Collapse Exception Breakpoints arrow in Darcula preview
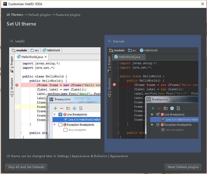This screenshot has height=174, width=207. (x=152, y=125)
